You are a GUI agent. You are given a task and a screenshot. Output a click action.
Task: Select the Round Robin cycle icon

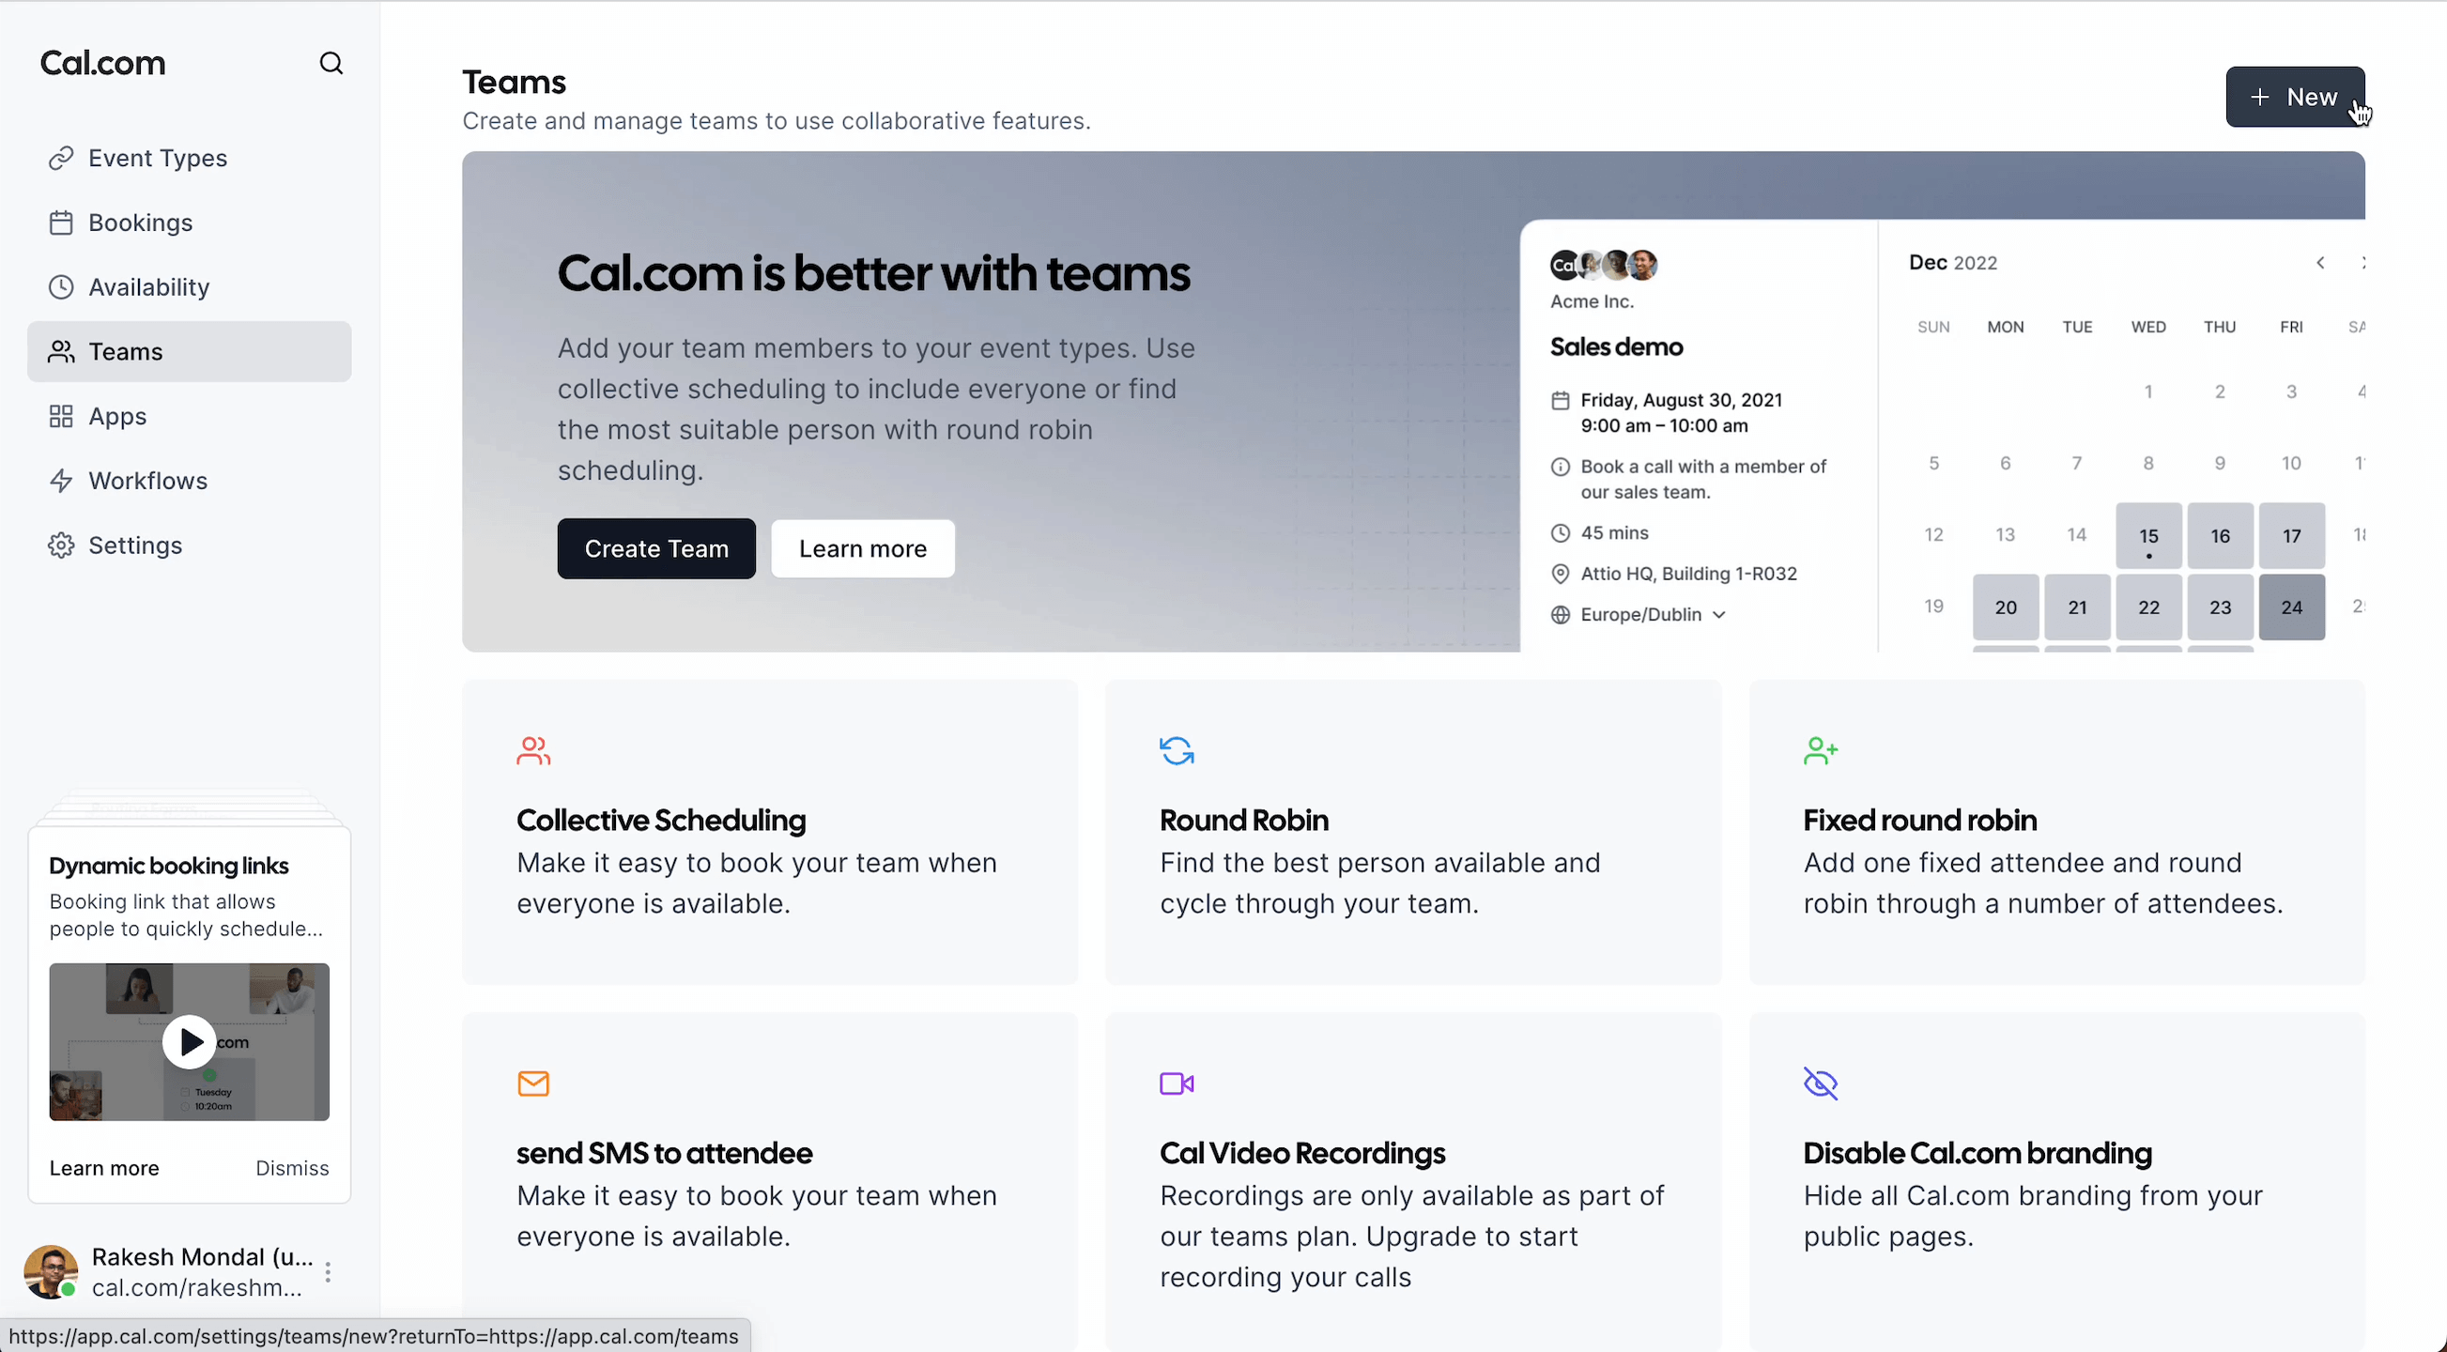(x=1176, y=749)
